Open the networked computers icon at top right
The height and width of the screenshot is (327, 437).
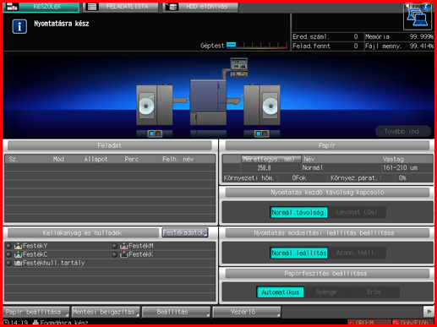418,18
